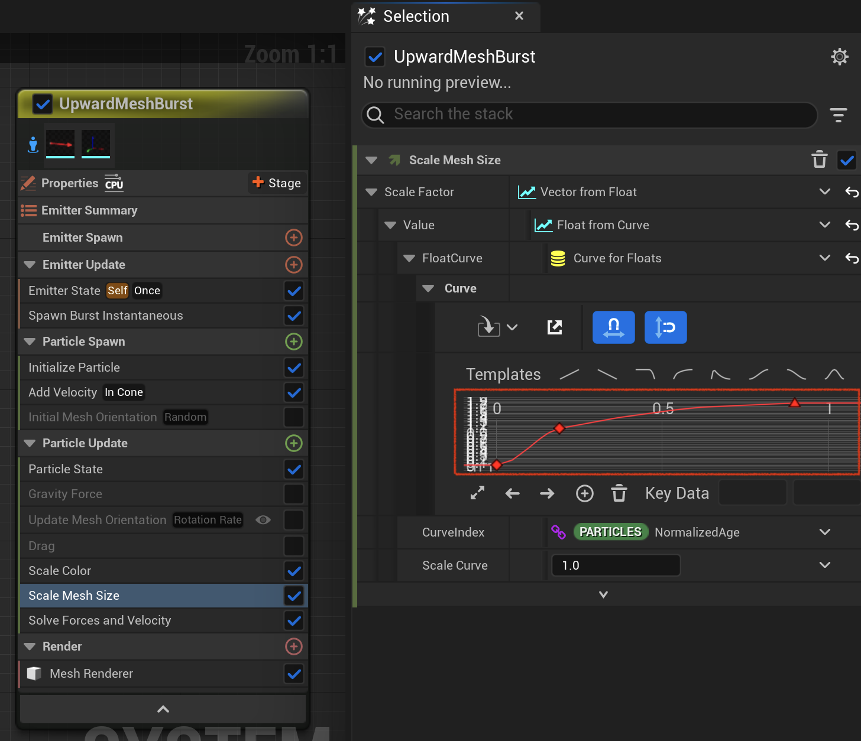
Task: Collapse the FloatCurve row
Action: click(409, 258)
